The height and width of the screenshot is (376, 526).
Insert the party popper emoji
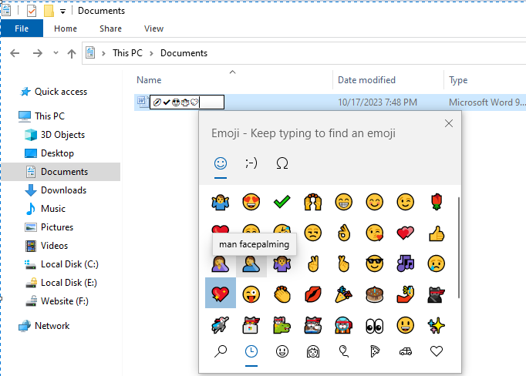[x=344, y=294]
